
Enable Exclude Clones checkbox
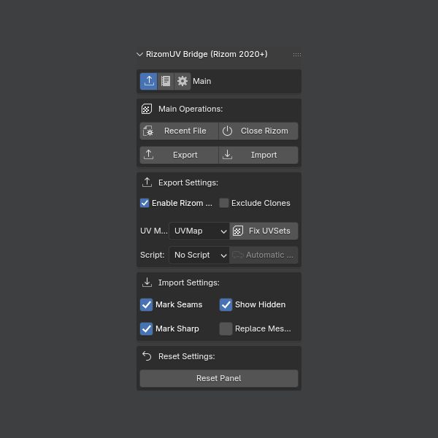(224, 203)
